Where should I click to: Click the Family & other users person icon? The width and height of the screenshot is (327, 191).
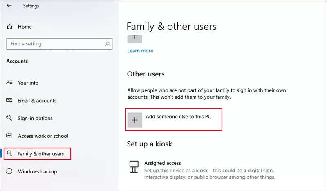[x=10, y=154]
